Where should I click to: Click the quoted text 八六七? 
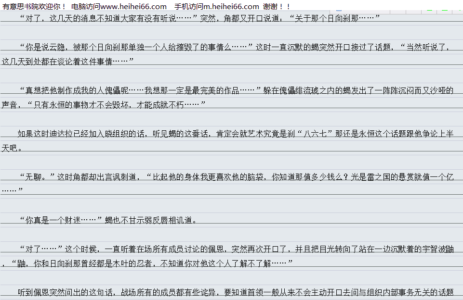click(315, 134)
